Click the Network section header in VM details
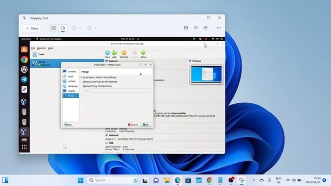 [x=114, y=135]
